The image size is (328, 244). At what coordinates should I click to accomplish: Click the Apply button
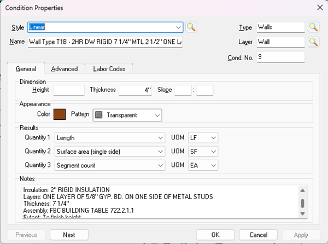(x=301, y=235)
